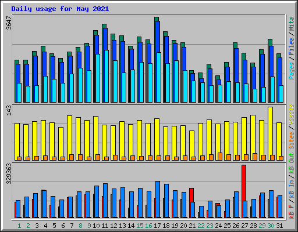This screenshot has height=232, width=298.
Task: Click day label 25 on the x-axis
Action: (227, 226)
